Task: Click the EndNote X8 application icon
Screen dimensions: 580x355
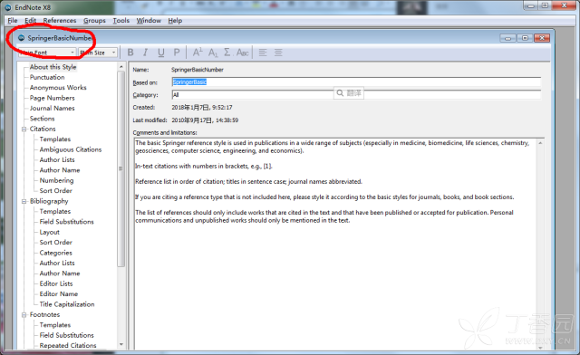Action: 8,7
